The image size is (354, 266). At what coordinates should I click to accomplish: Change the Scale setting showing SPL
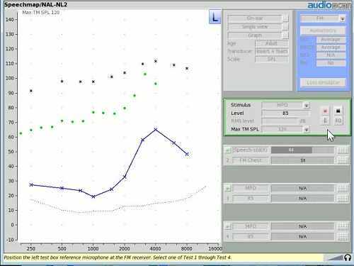coord(272,59)
